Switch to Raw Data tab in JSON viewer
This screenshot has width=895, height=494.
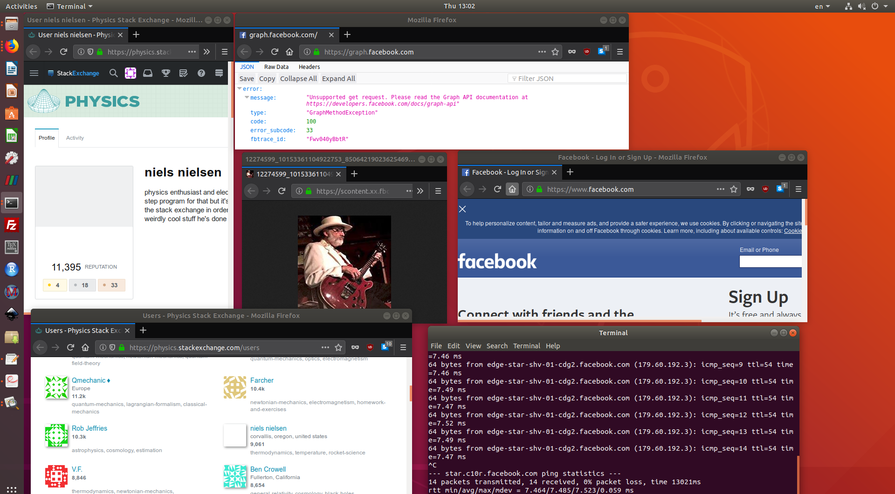tap(276, 67)
